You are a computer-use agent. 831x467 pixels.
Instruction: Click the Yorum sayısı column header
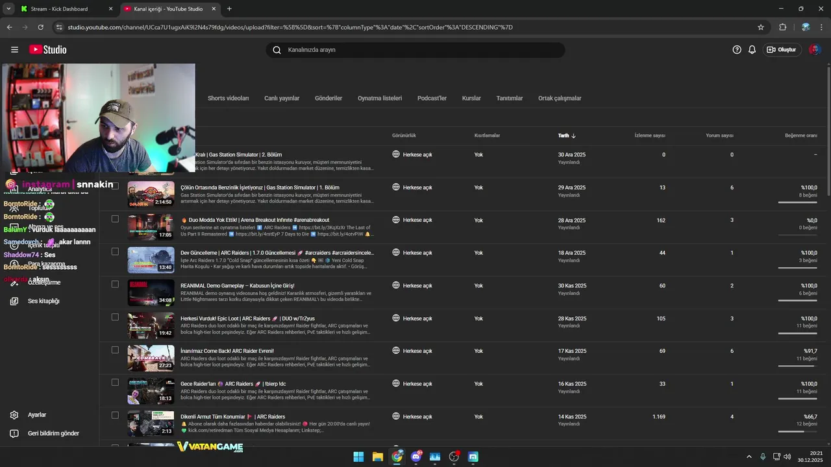click(x=719, y=136)
